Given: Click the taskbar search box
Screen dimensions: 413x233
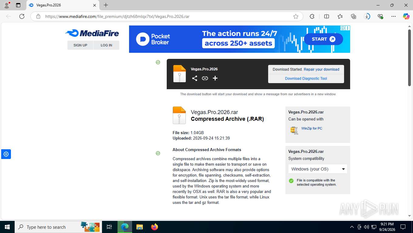Looking at the screenshot, I should pyautogui.click(x=58, y=227).
